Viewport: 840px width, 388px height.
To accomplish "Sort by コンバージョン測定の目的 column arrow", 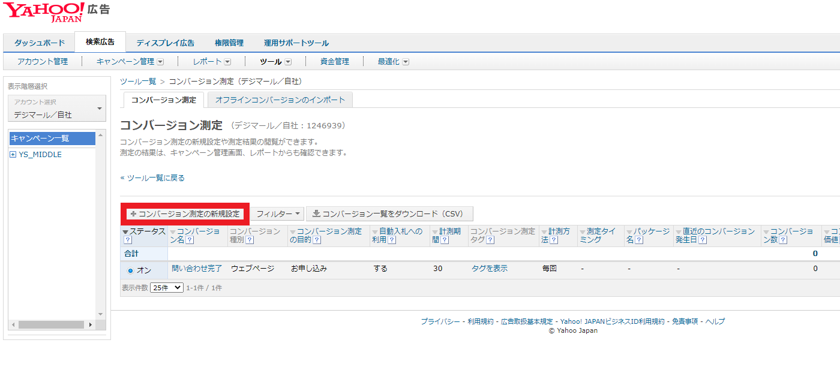I will (293, 232).
